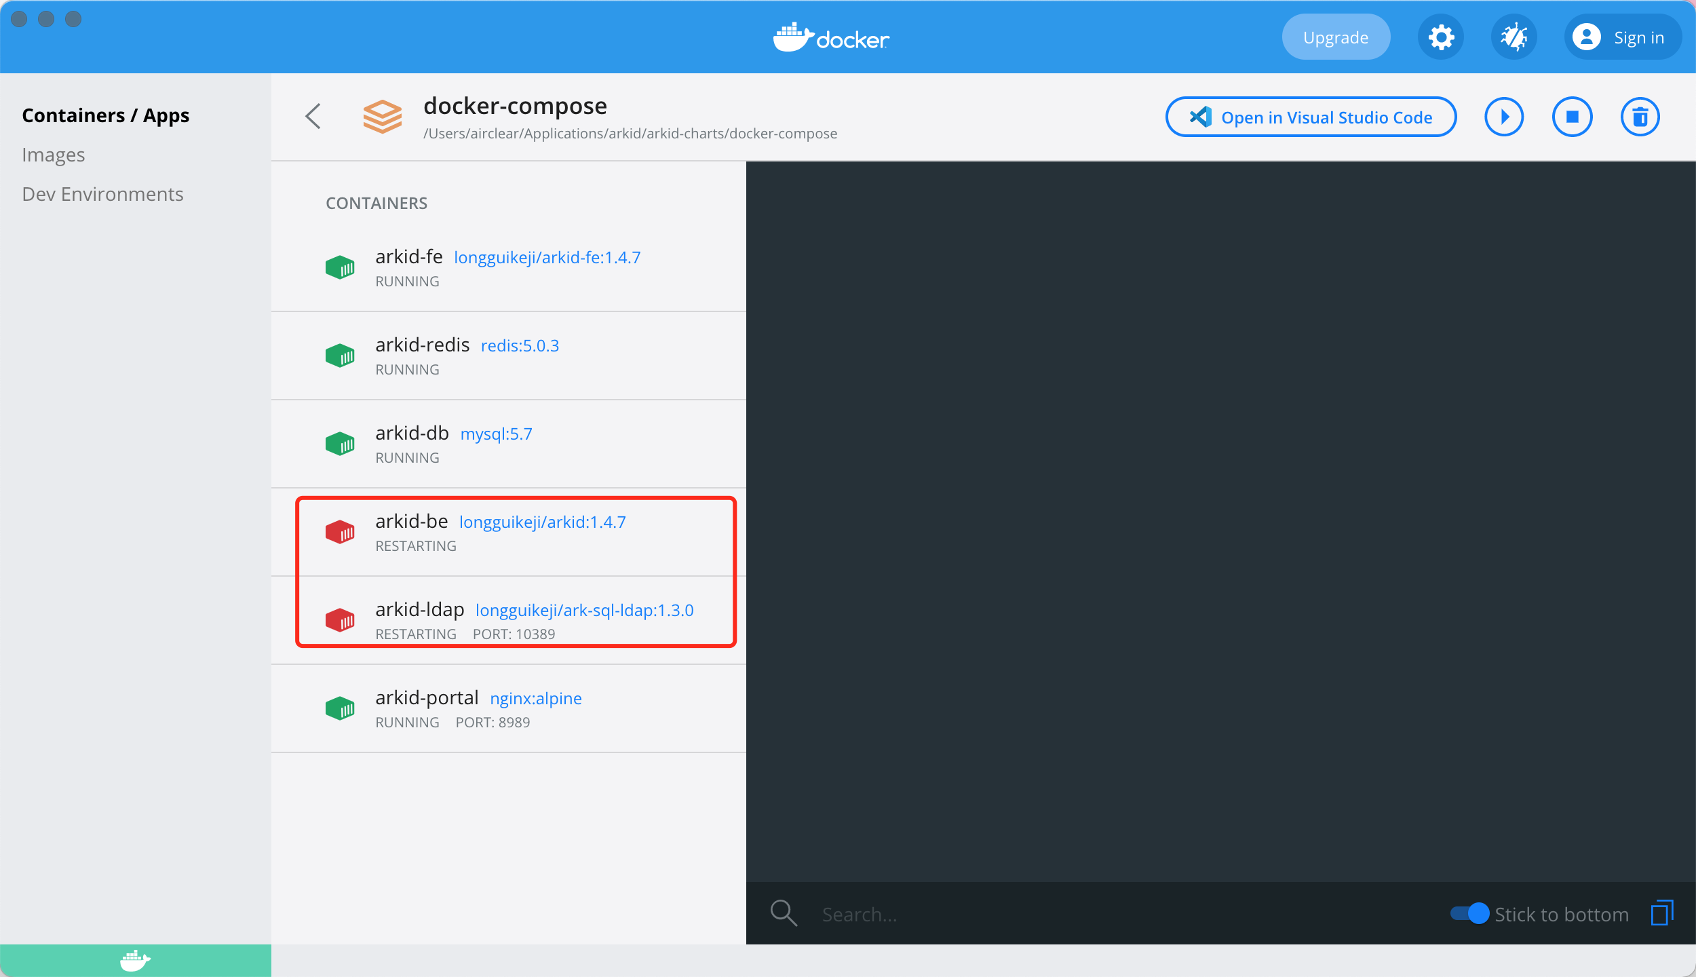Toggle the Stick to bottom switch
Image resolution: width=1696 pixels, height=977 pixels.
click(x=1469, y=914)
